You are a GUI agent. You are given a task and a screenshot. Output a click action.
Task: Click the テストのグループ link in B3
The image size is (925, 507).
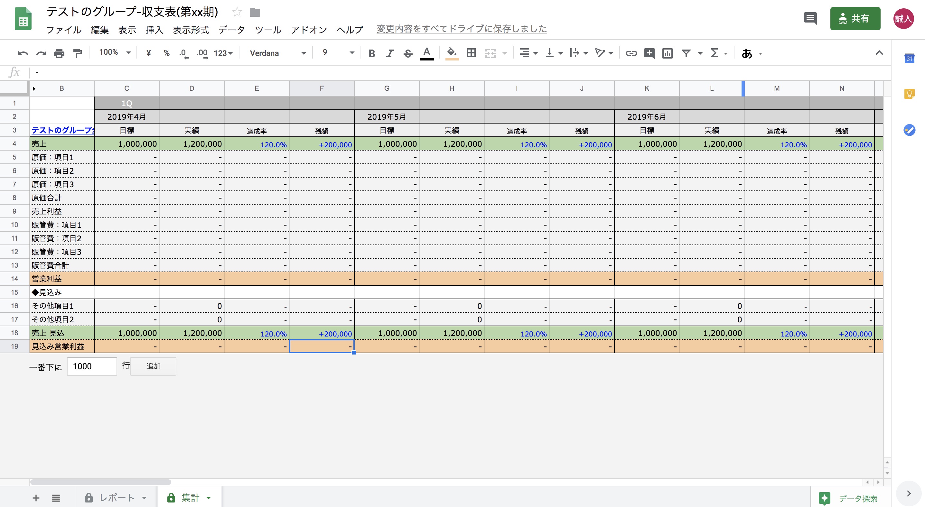pos(63,130)
